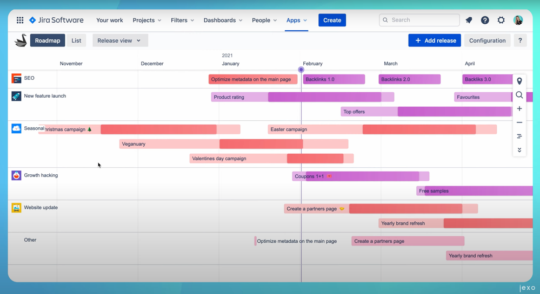Click the question mark button beside Configuration
The width and height of the screenshot is (540, 294).
tap(520, 40)
